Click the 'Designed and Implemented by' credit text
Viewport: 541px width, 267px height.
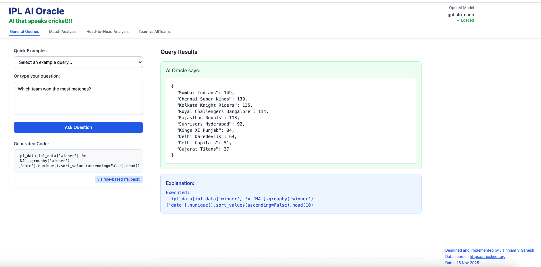click(489, 250)
